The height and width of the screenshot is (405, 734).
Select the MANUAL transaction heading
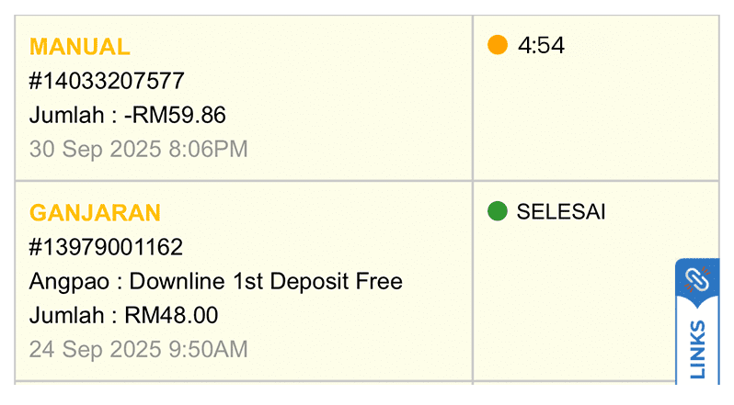80,47
